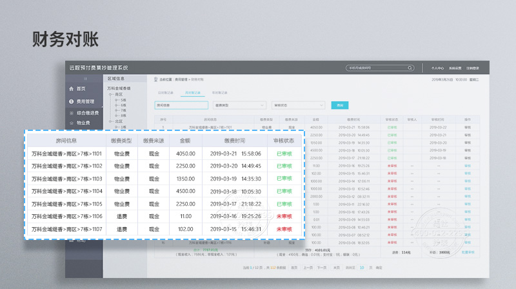Open the 审核状态 dropdown
This screenshot has height=289, width=516.
point(298,105)
